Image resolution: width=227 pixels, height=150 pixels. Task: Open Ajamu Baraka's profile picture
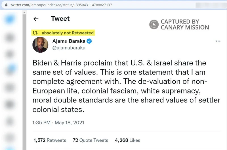(40, 45)
